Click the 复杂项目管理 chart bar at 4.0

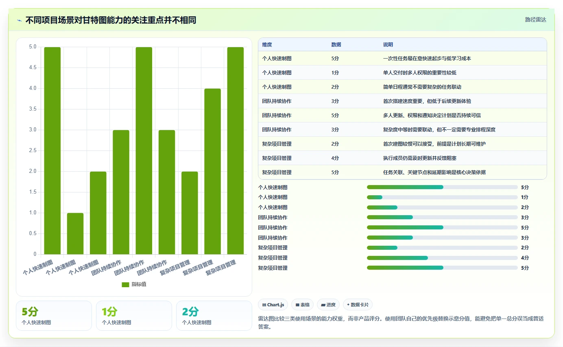tap(212, 172)
